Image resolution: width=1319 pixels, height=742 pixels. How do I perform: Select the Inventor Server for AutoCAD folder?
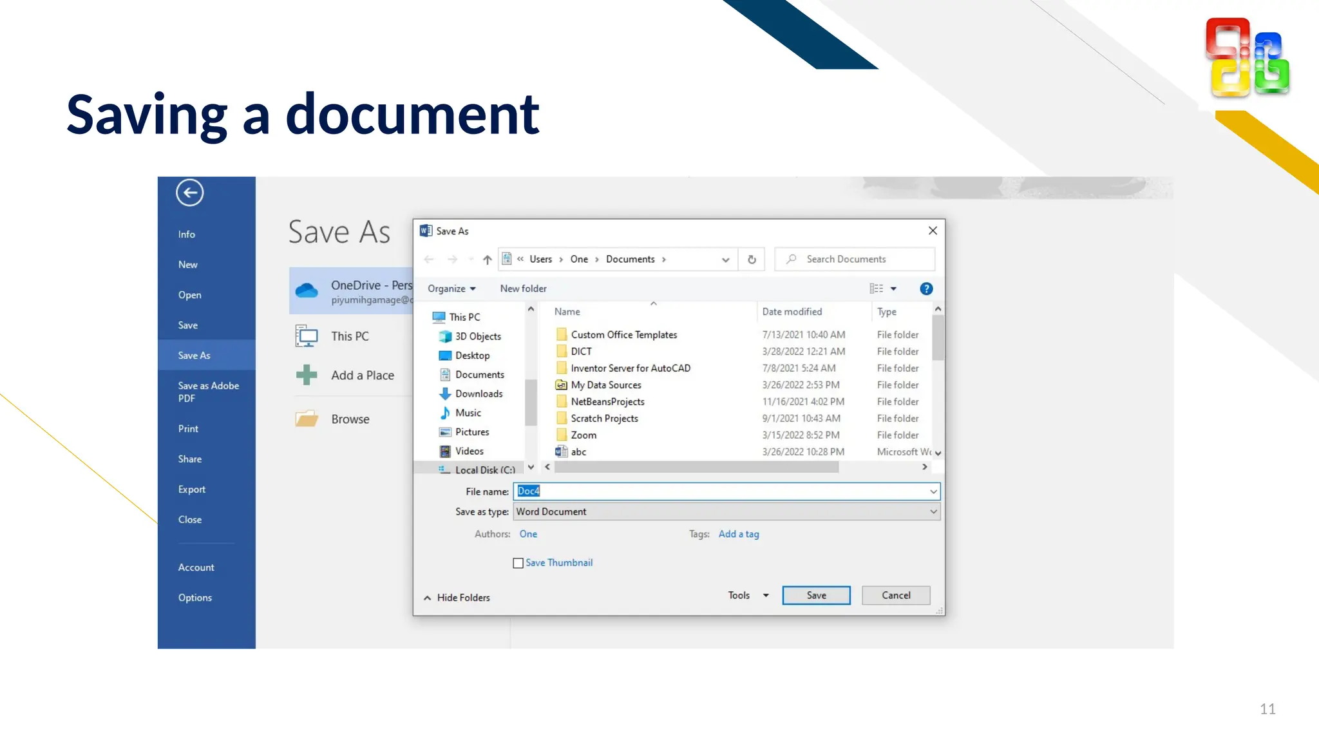[631, 368]
